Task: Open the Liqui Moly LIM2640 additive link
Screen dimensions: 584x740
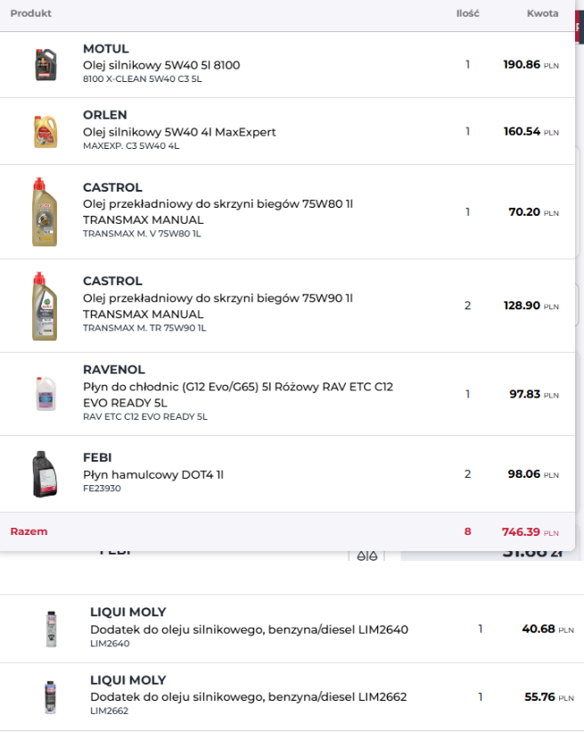Action: 249,629
